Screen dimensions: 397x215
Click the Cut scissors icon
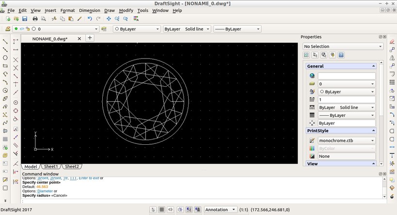click(54, 19)
